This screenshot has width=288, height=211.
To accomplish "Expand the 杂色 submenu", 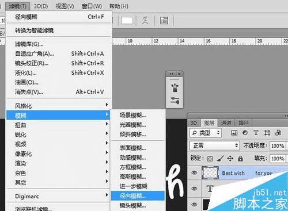I will pos(58,173).
